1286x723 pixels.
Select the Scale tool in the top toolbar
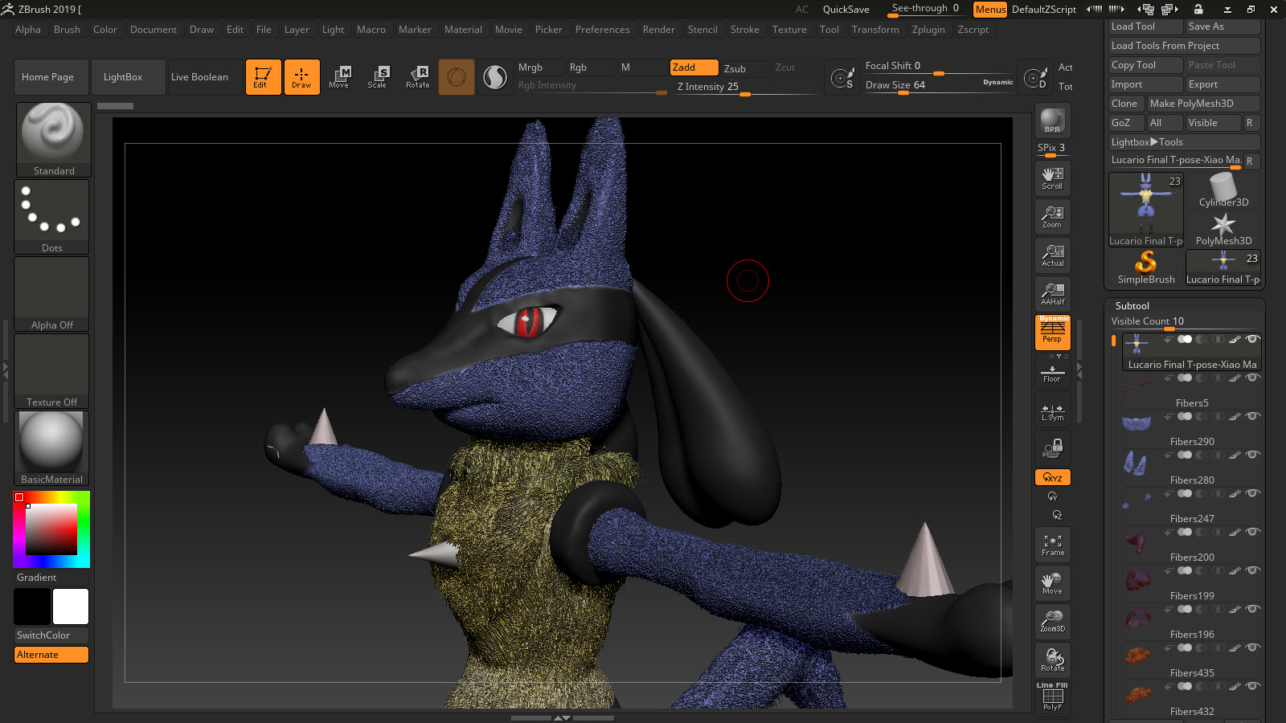click(378, 76)
